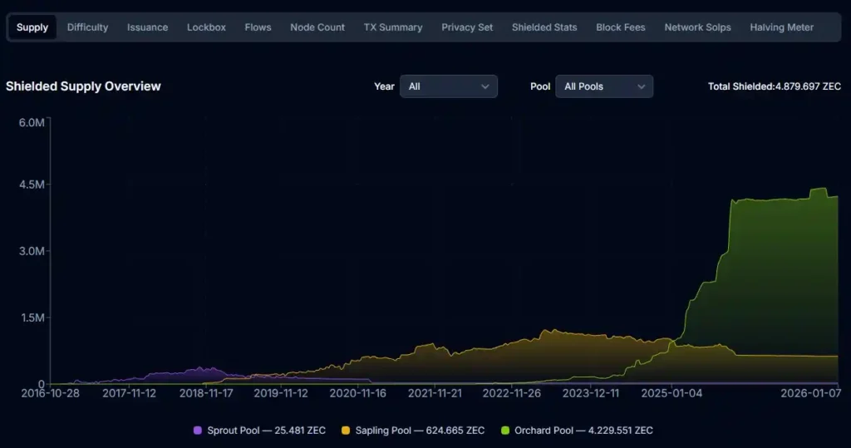Image resolution: width=851 pixels, height=448 pixels.
Task: Open the TX Summary tab
Action: [x=393, y=27]
